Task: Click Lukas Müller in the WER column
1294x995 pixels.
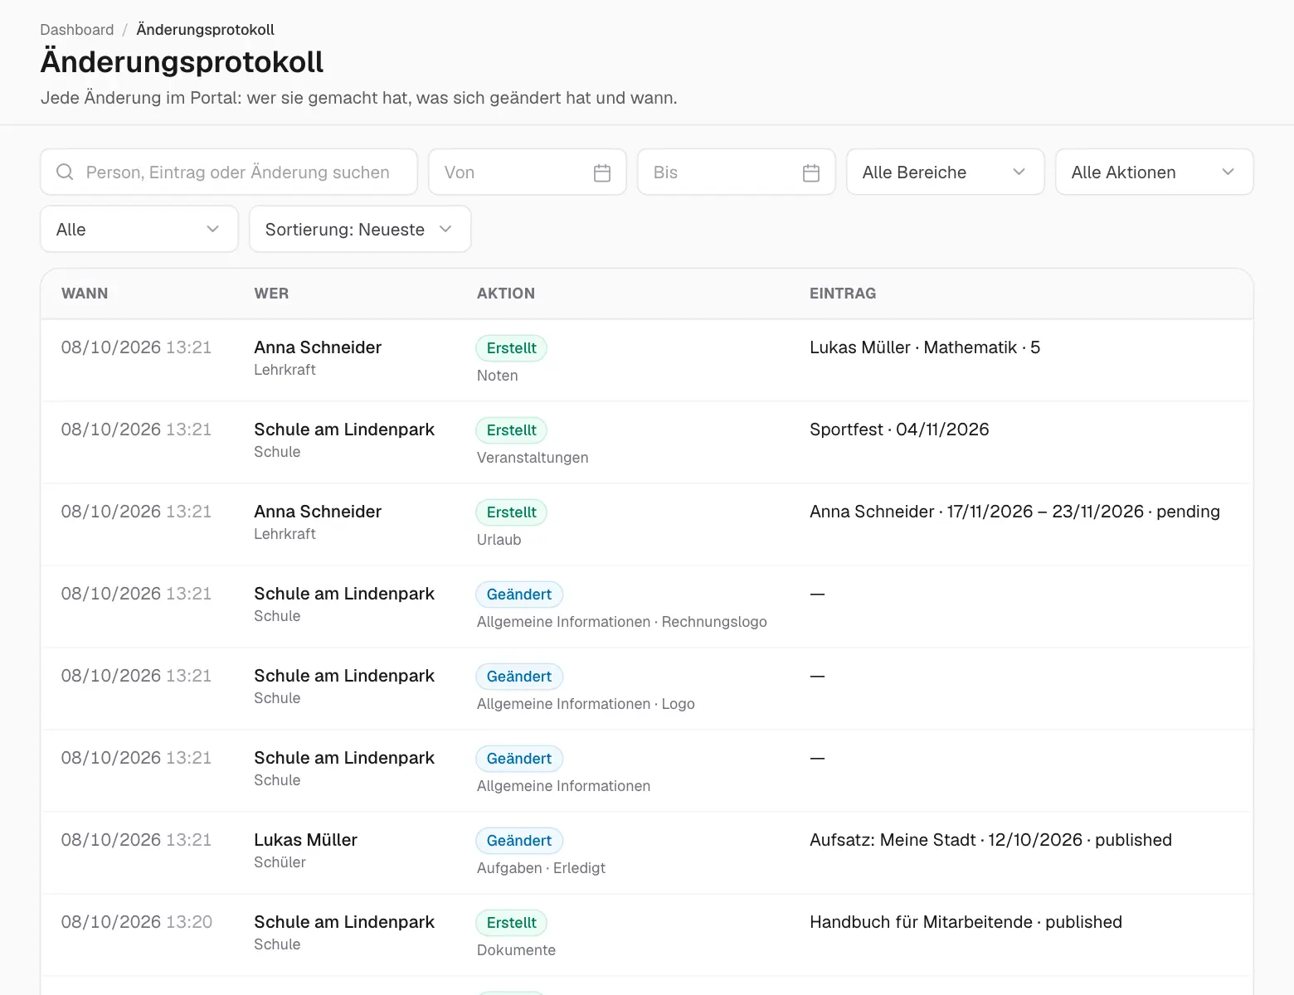Action: pyautogui.click(x=305, y=840)
